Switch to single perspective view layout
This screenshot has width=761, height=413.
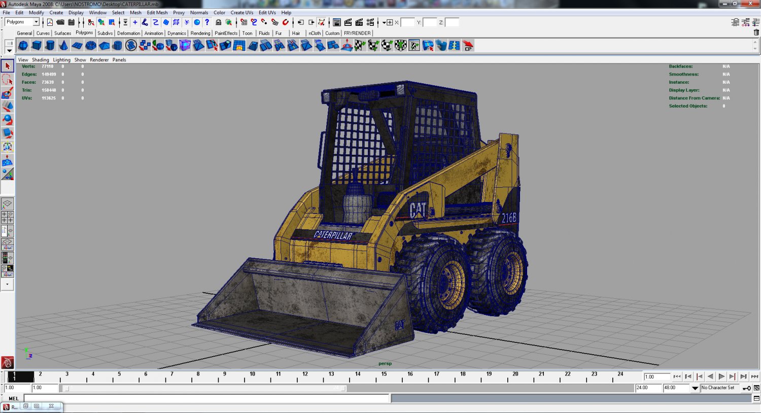click(x=7, y=204)
